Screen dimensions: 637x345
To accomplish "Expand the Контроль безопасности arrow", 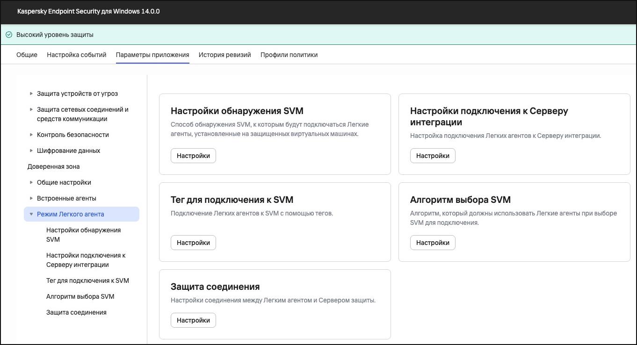I will tap(31, 135).
